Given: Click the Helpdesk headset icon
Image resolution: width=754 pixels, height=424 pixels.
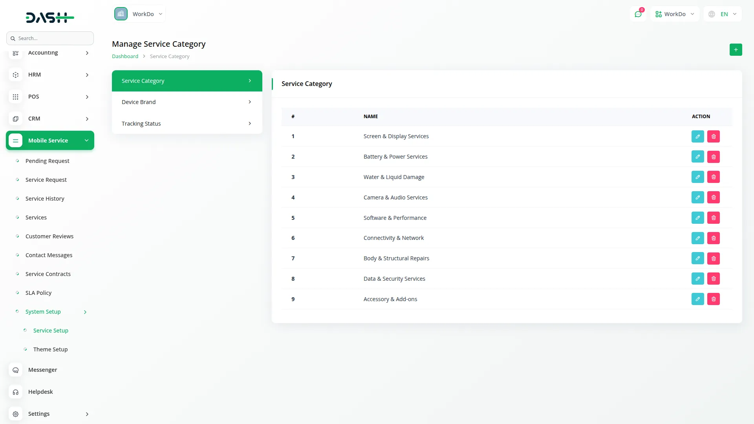Looking at the screenshot, I should pyautogui.click(x=15, y=392).
